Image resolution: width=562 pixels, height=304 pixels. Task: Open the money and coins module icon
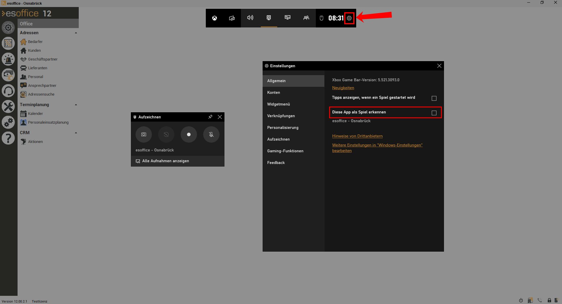point(8,75)
